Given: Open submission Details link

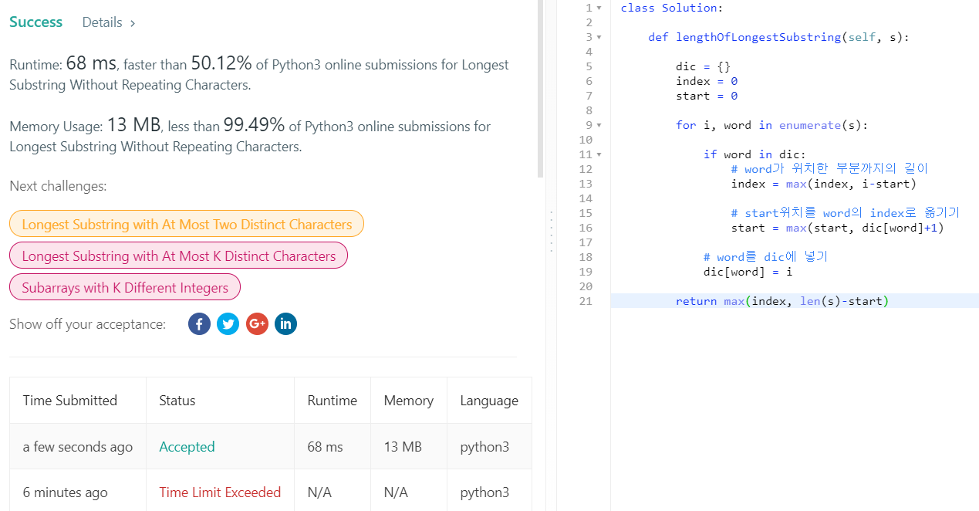Looking at the screenshot, I should (109, 22).
